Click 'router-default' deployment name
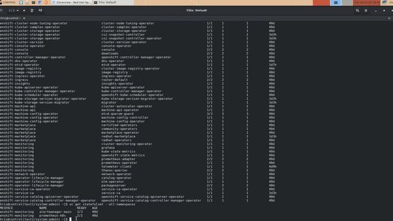 pos(115,80)
